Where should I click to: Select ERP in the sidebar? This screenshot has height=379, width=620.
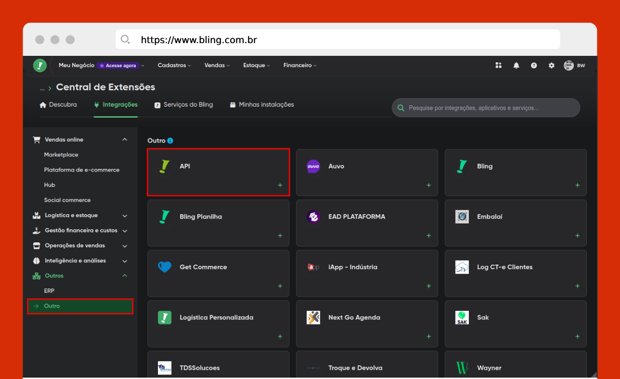[x=49, y=291]
